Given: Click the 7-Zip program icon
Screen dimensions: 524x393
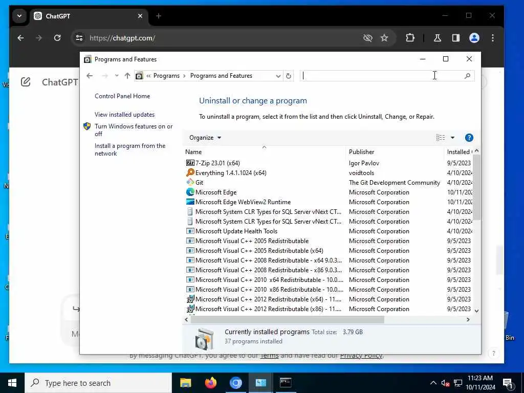Looking at the screenshot, I should point(190,163).
